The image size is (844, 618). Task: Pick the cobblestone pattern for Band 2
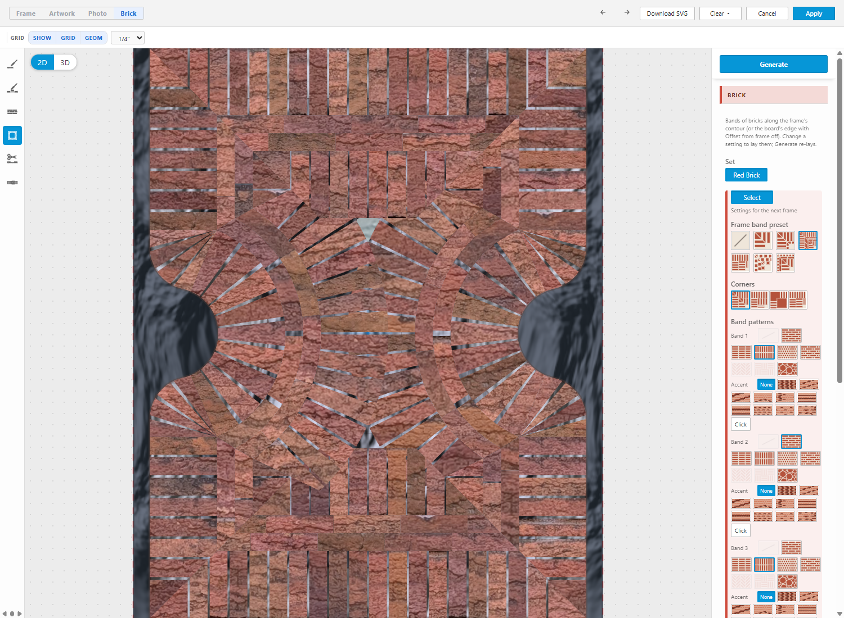click(788, 475)
